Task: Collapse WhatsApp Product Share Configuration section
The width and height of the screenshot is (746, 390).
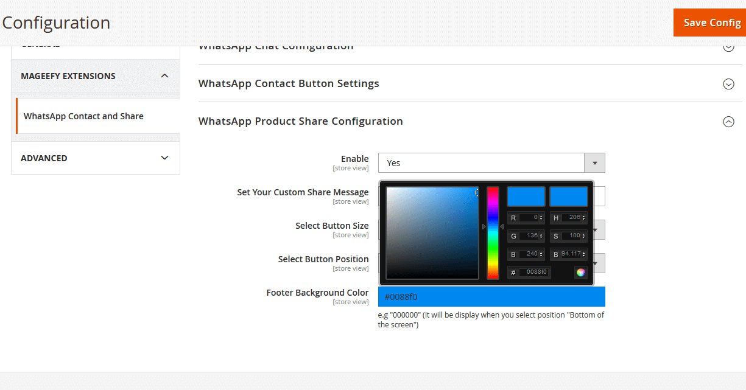Action: pos(470,121)
